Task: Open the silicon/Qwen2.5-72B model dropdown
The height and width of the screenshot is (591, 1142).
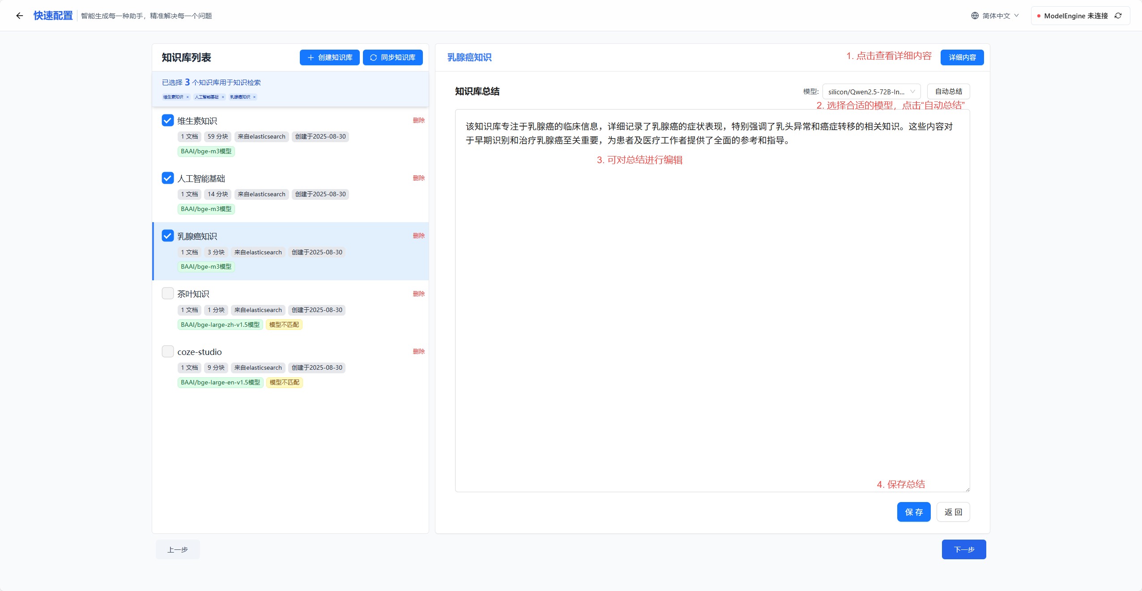Action: [871, 92]
